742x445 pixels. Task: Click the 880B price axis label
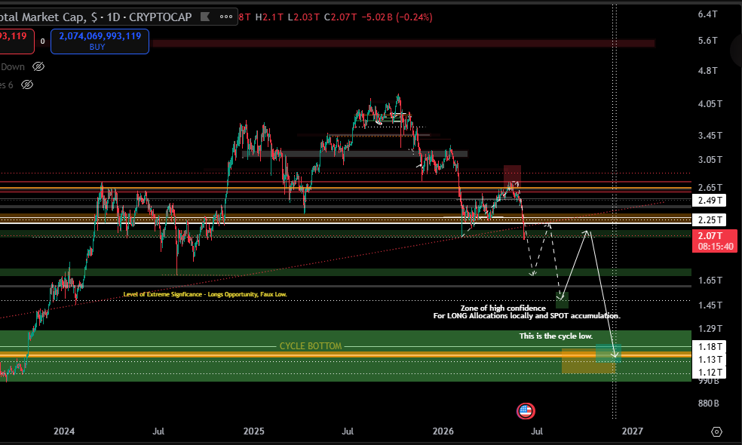pos(708,404)
